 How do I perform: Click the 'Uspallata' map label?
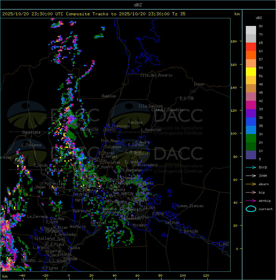31,132
